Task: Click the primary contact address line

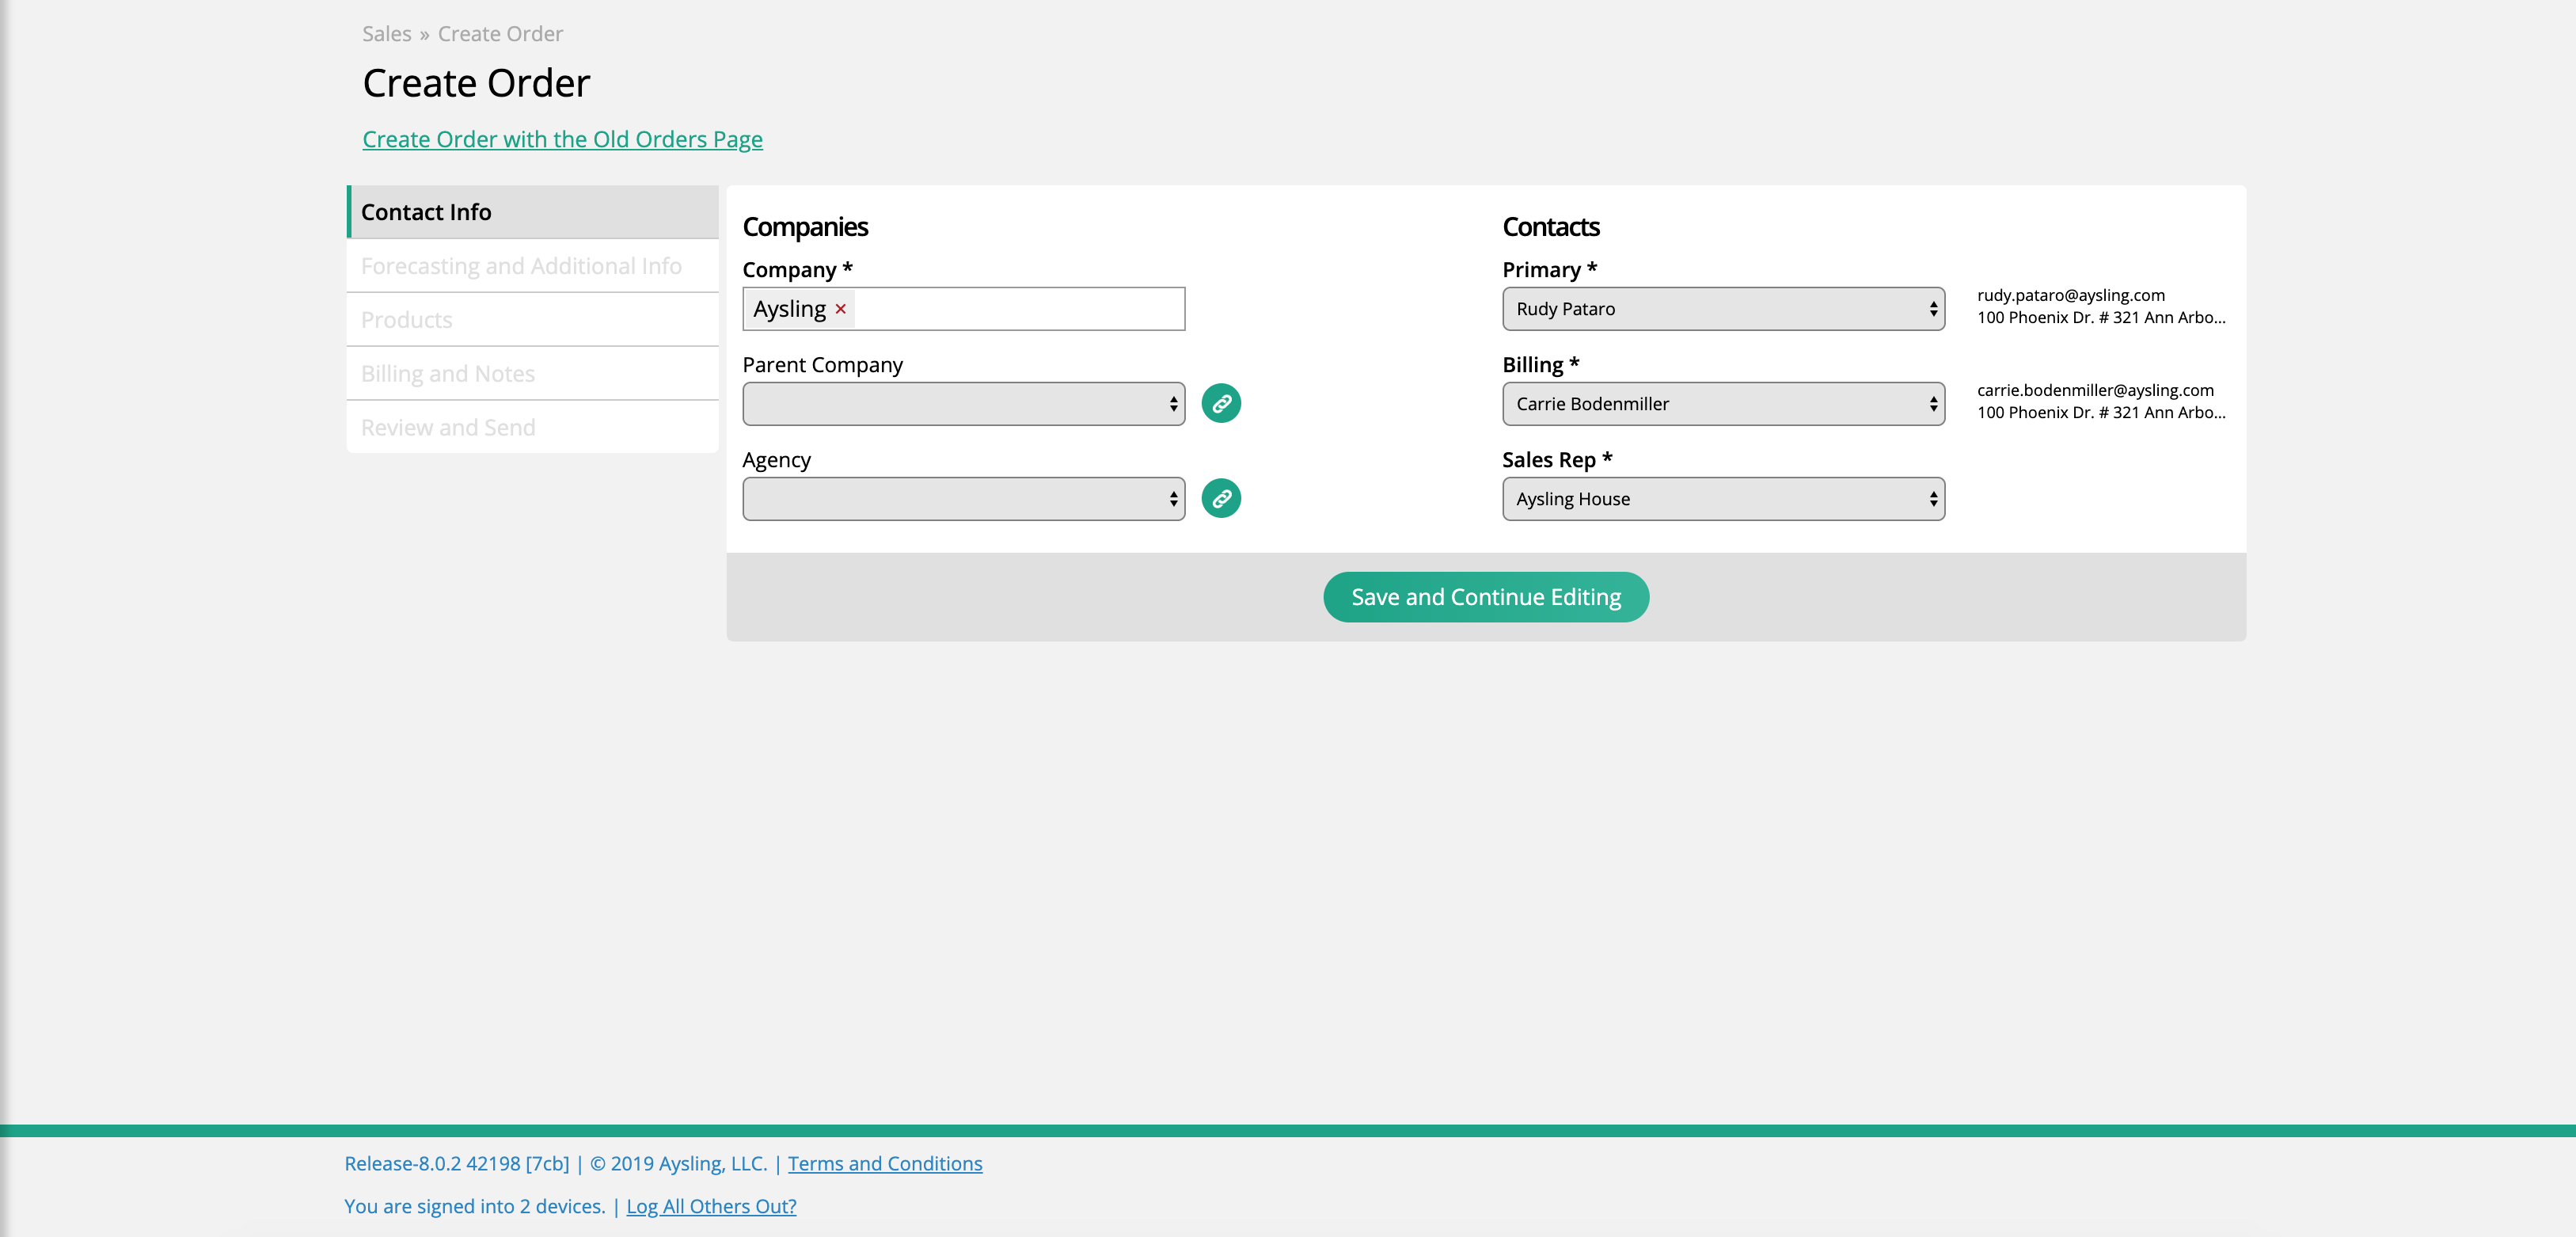Action: tap(2101, 317)
